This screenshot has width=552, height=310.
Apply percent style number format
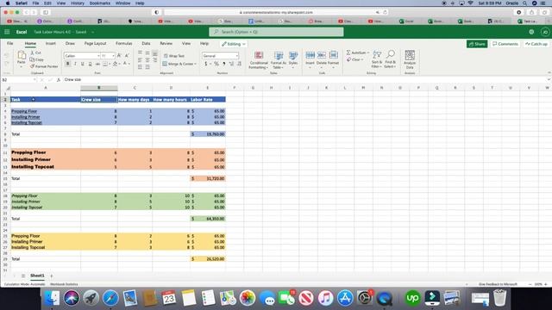point(216,64)
